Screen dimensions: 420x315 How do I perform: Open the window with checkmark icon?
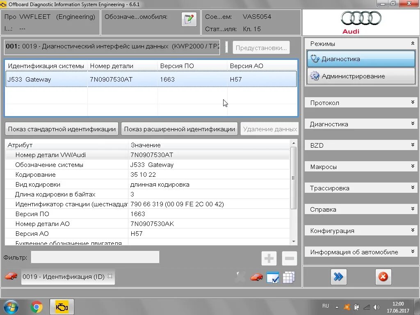pyautogui.click(x=273, y=277)
